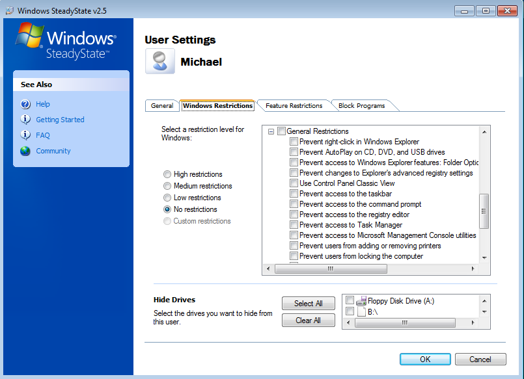
Task: Check Prevent access to the command prompt
Action: pyautogui.click(x=294, y=204)
